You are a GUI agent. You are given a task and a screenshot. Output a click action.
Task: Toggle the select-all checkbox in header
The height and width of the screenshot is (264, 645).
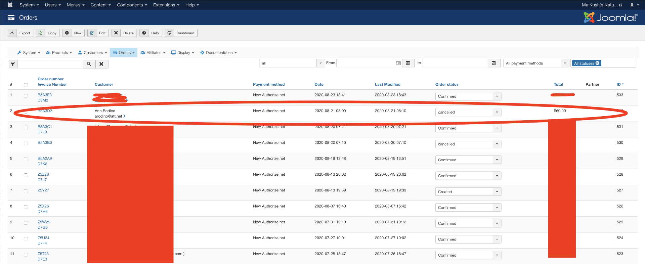pos(26,85)
